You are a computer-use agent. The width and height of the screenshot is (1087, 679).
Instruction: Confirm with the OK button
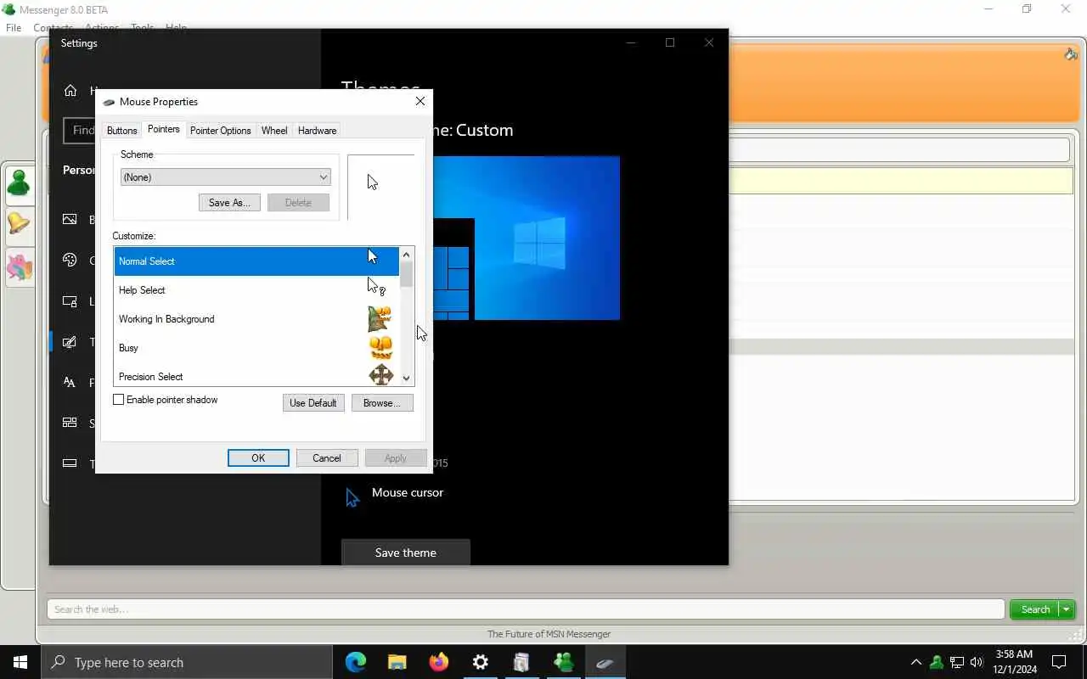pyautogui.click(x=258, y=458)
